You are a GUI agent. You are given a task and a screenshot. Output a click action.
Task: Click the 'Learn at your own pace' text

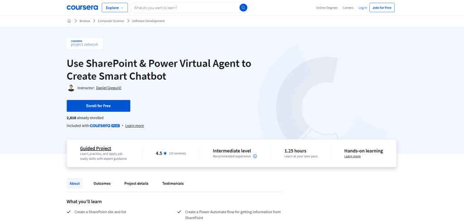[x=301, y=156]
